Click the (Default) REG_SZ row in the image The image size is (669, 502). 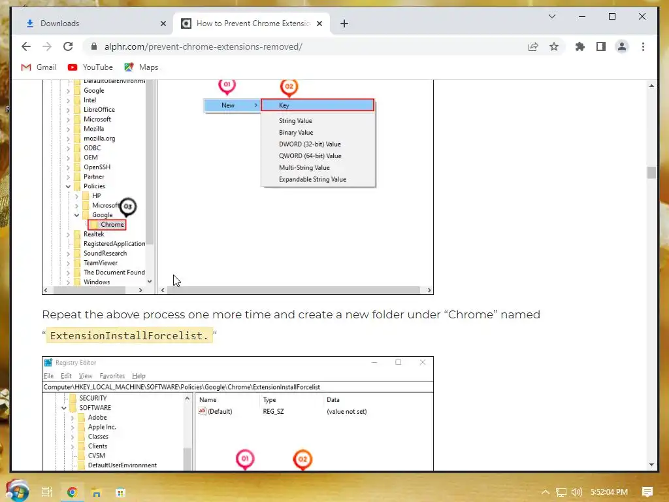pyautogui.click(x=282, y=412)
